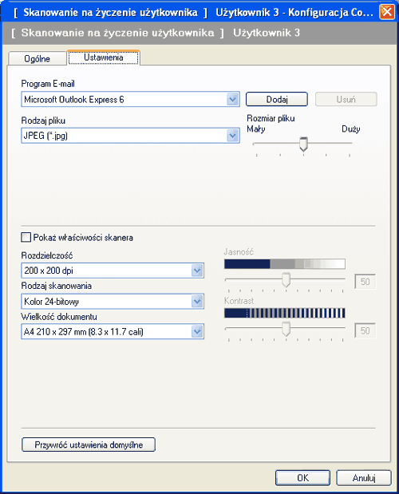Screen dimensions: 399x494
Task: Select the Ustawienia tab
Action: click(103, 57)
